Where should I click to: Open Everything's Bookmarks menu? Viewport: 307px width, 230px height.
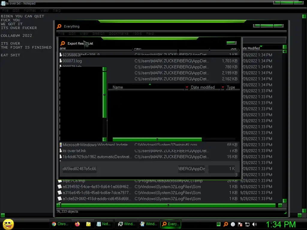[119, 34]
